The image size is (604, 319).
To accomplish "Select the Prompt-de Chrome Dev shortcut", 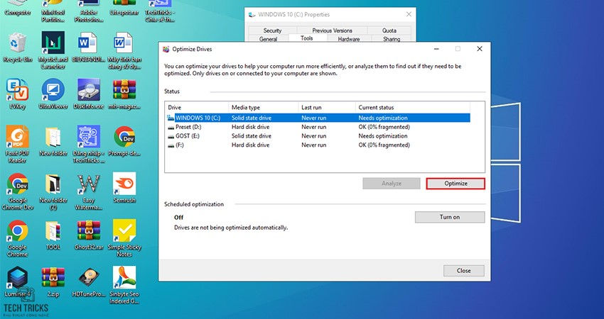I will click(124, 142).
